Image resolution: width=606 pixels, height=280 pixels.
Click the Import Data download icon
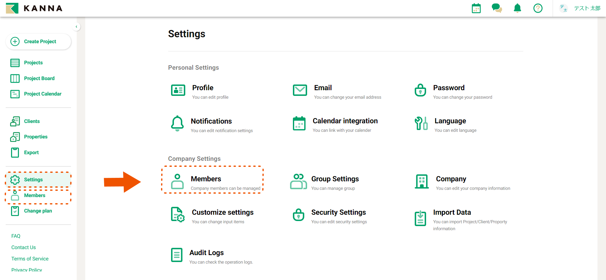click(420, 218)
